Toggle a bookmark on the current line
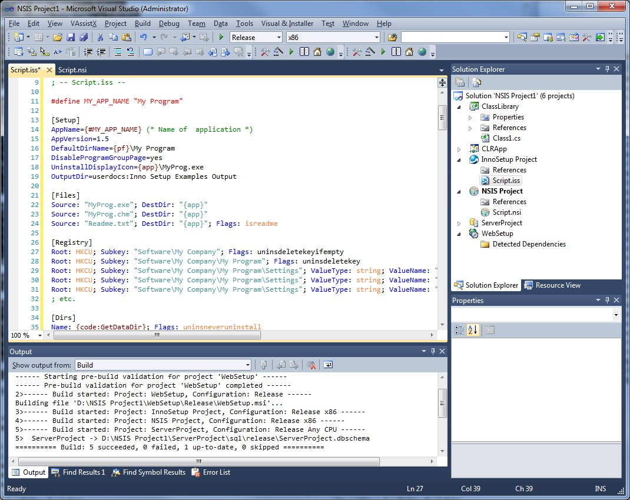630x500 pixels. pyautogui.click(x=148, y=52)
